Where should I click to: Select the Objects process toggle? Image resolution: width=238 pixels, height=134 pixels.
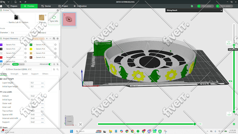click(22, 64)
